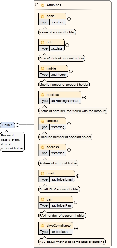
Task: Click the @ icon of nominee attribute
Action: (x=42, y=95)
